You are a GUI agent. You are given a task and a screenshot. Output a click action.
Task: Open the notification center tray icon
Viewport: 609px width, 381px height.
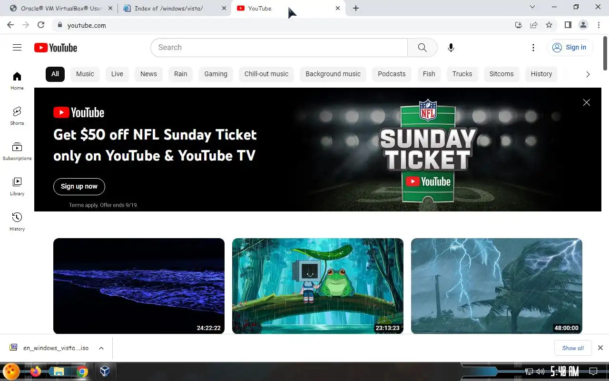[x=593, y=371]
